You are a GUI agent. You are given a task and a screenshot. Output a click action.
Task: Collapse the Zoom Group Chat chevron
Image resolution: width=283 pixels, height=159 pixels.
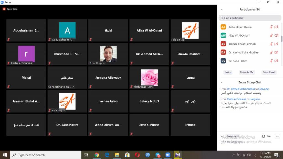(x=221, y=82)
